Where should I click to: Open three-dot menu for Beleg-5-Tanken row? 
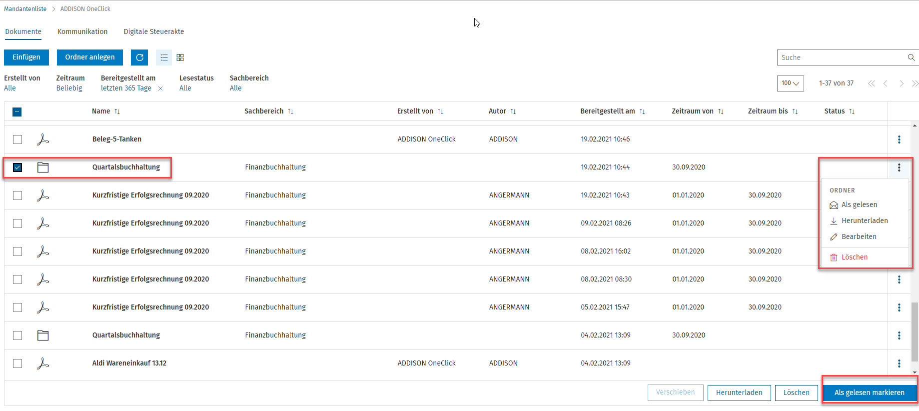click(x=899, y=139)
